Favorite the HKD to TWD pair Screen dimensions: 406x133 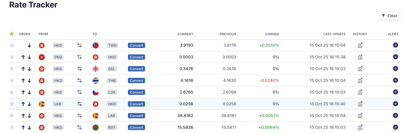click(12, 45)
